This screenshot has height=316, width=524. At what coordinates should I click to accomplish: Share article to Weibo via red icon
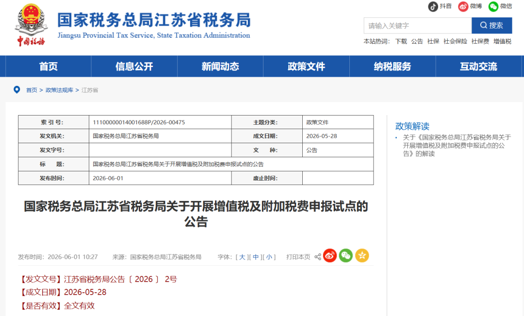tap(330, 256)
